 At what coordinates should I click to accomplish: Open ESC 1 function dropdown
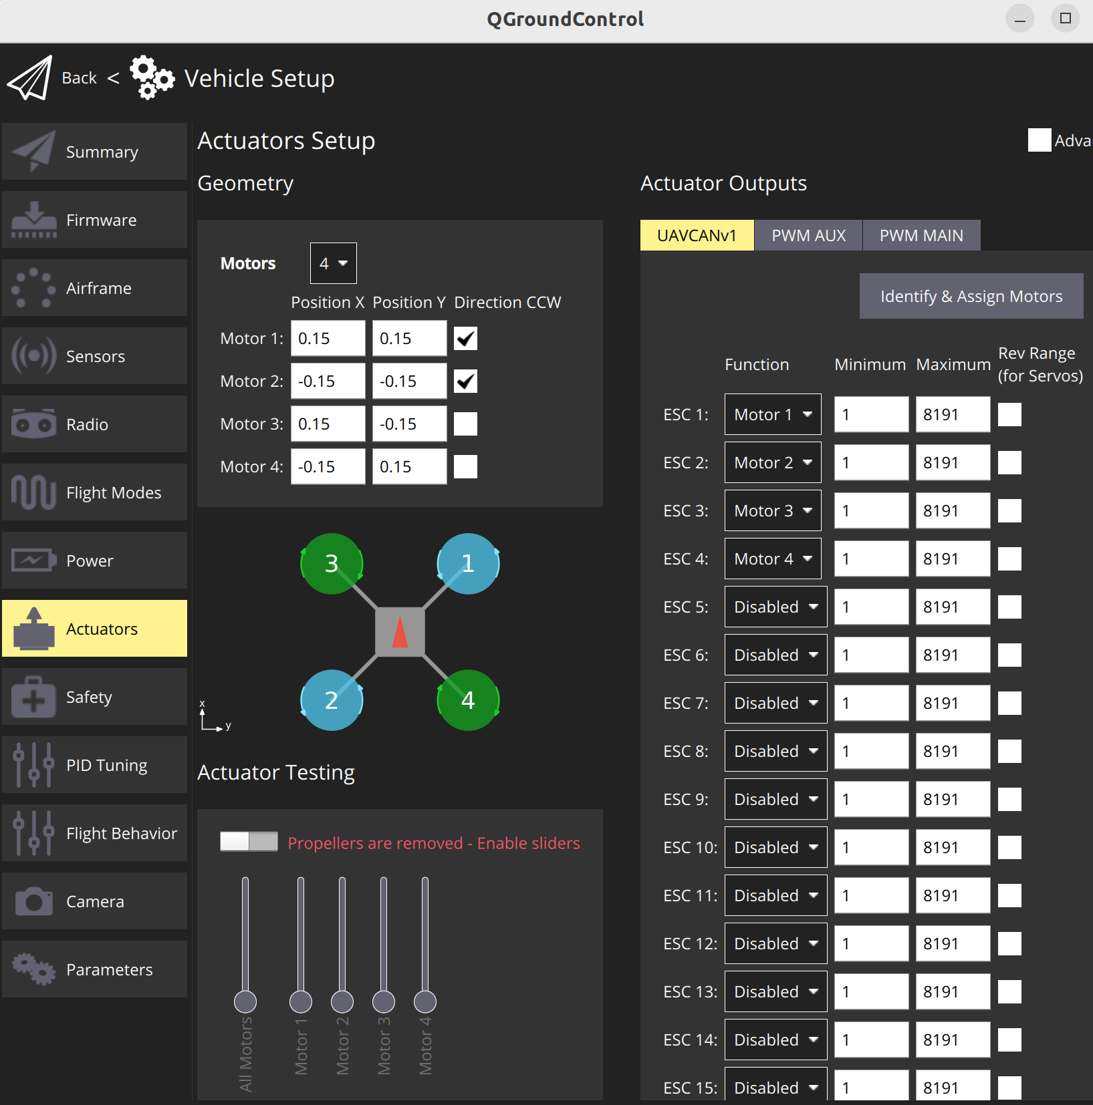pos(773,415)
